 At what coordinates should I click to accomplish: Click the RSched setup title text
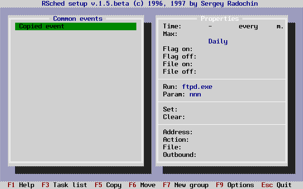coord(150,3)
